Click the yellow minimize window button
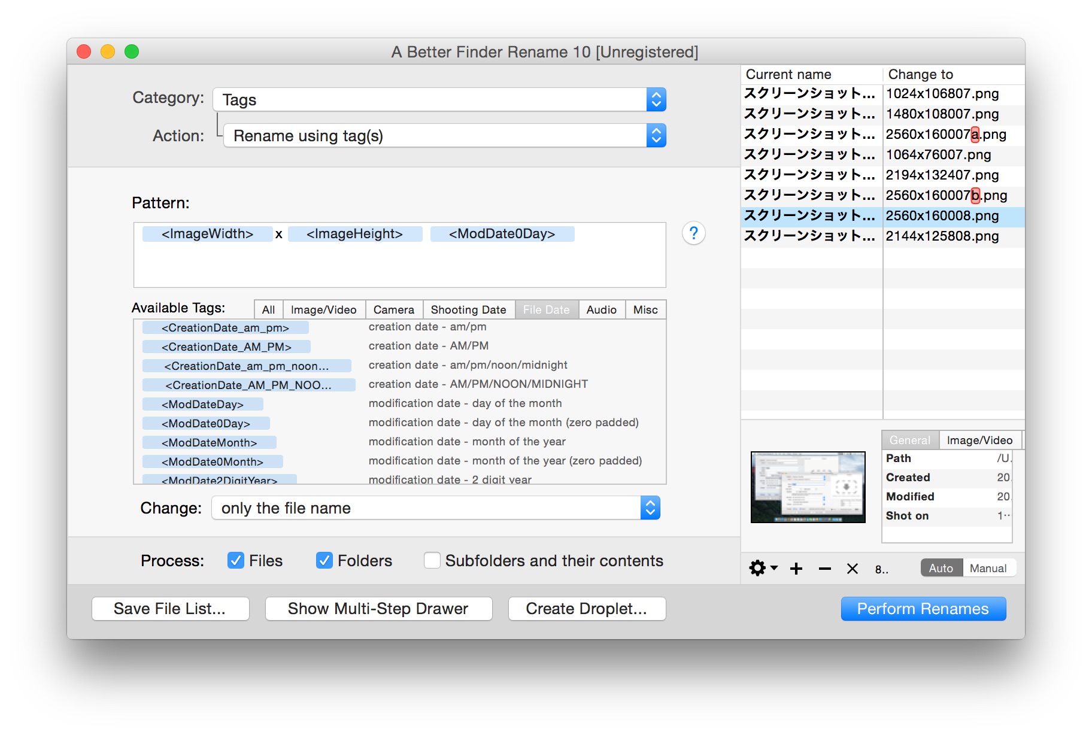The width and height of the screenshot is (1092, 735). (108, 52)
